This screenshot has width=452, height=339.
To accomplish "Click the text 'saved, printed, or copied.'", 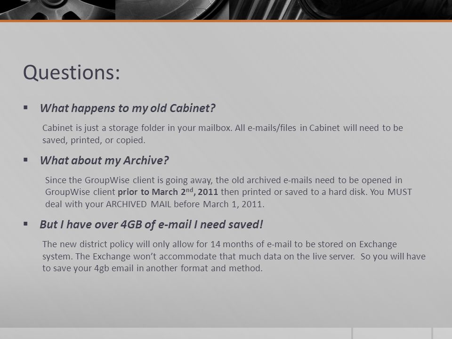I will [94, 140].
